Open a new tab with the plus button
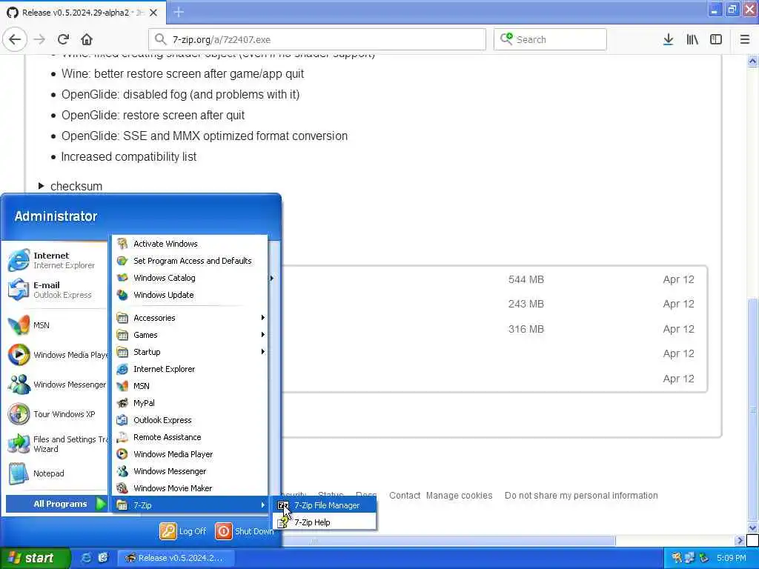This screenshot has width=759, height=569. click(179, 12)
